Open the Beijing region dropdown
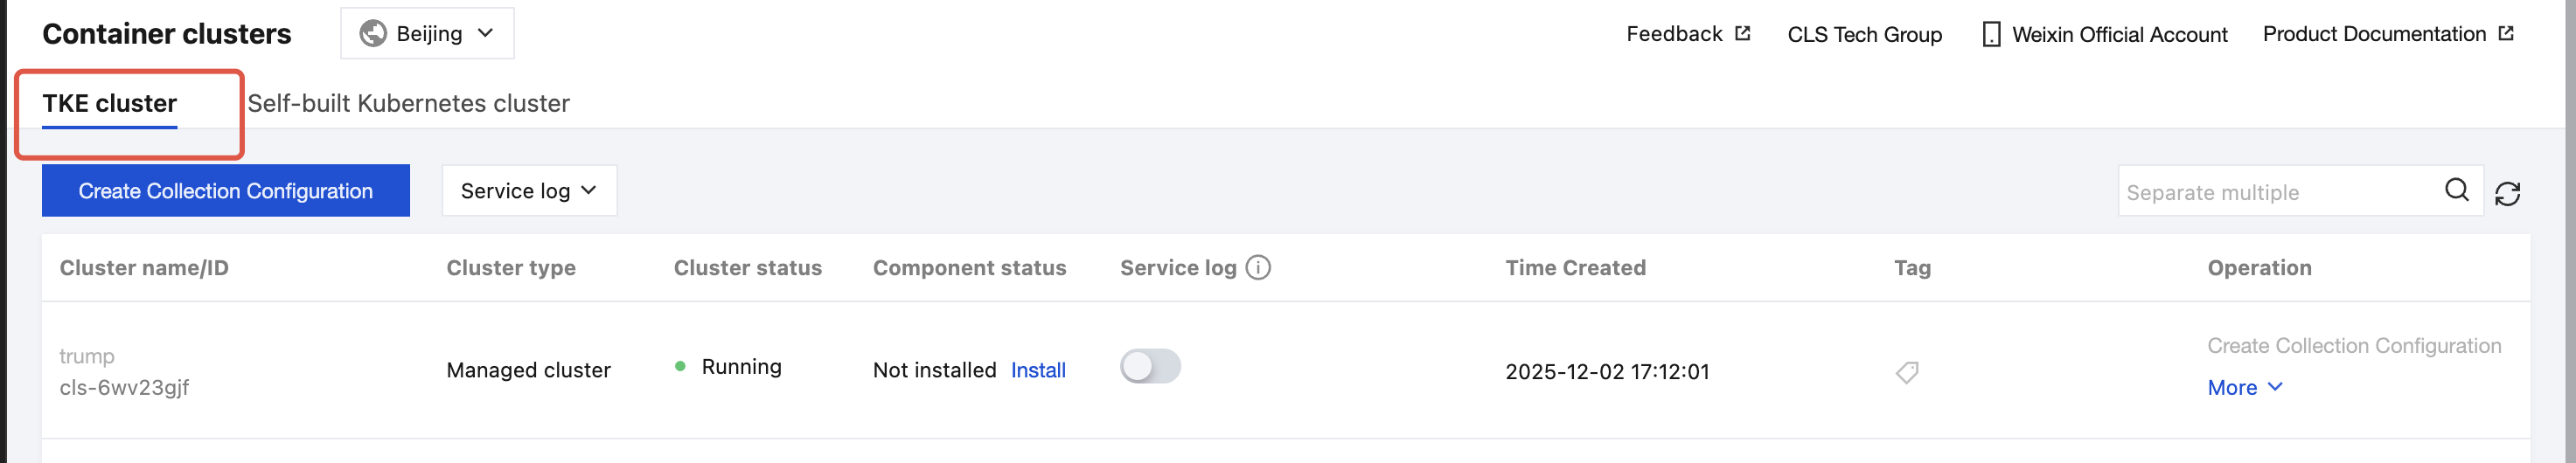Screen dimensions: 2576x463 click(x=428, y=34)
